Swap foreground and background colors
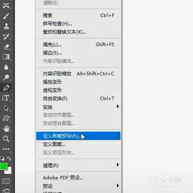This screenshot has height=193, width=193. pyautogui.click(x=9, y=158)
